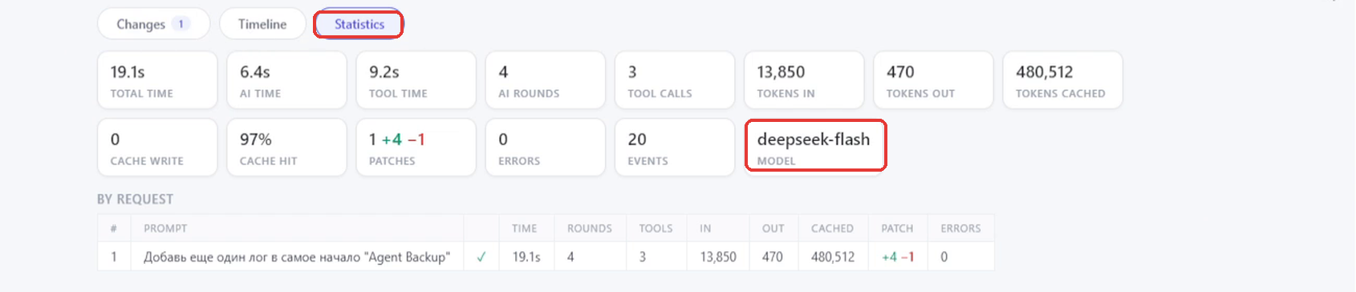The height and width of the screenshot is (292, 1356).
Task: Click the +4 −1 patch cell in table
Action: tap(898, 258)
